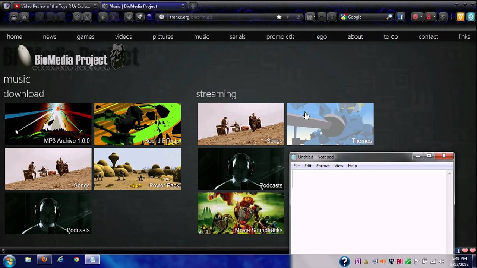The width and height of the screenshot is (477, 268).
Task: Open the Sound Effects download tile
Action: [138, 124]
